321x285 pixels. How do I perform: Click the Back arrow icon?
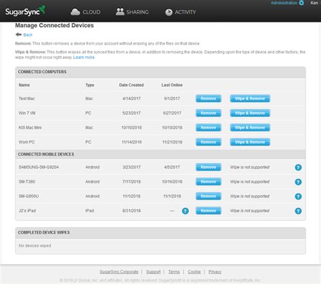click(18, 35)
